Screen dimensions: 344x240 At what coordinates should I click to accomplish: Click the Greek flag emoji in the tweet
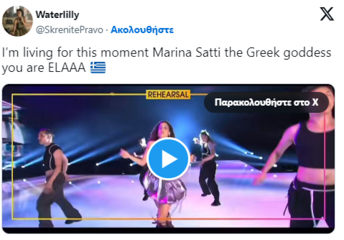tap(99, 68)
